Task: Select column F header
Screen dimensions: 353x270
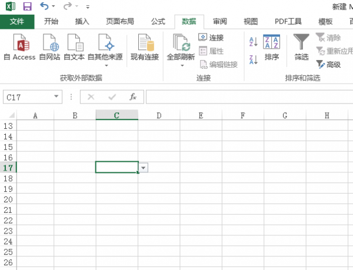Action: pos(243,115)
